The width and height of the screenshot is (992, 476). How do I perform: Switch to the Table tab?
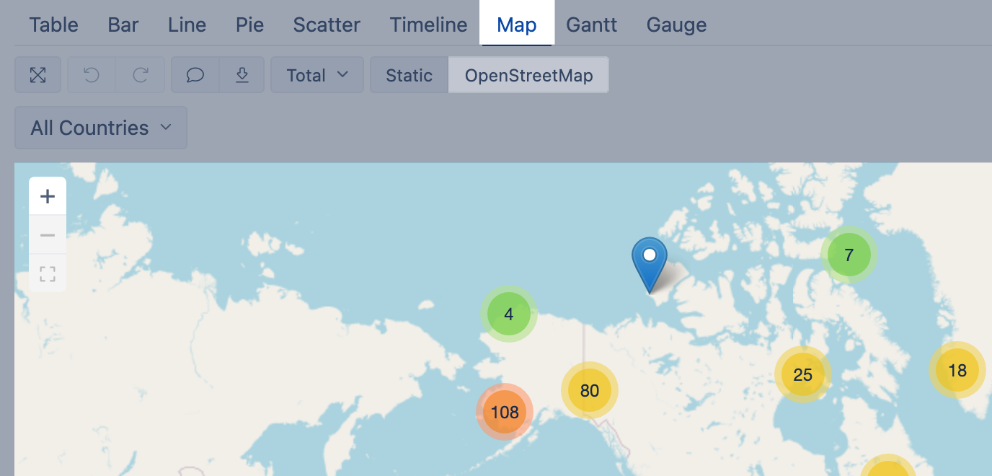coord(53,25)
